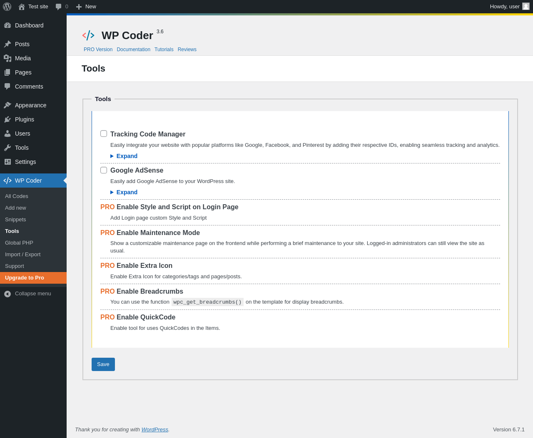533x438 pixels.
Task: Click the Dashboard gauge icon
Action: coord(7,25)
